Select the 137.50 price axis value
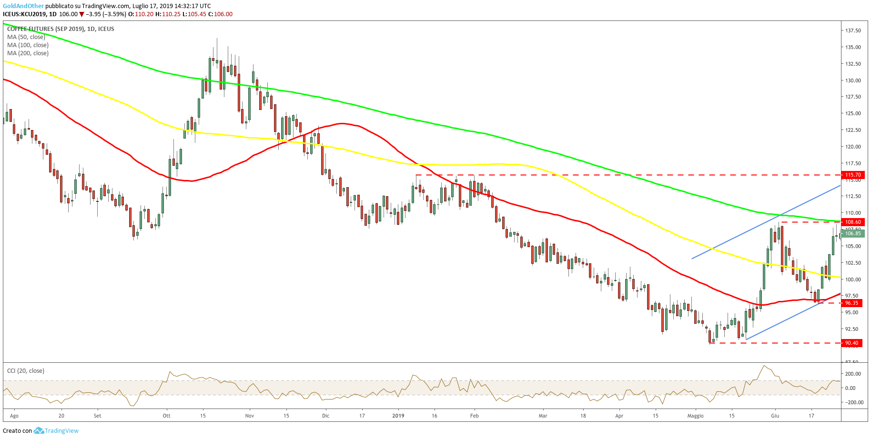The image size is (871, 439). 853,30
